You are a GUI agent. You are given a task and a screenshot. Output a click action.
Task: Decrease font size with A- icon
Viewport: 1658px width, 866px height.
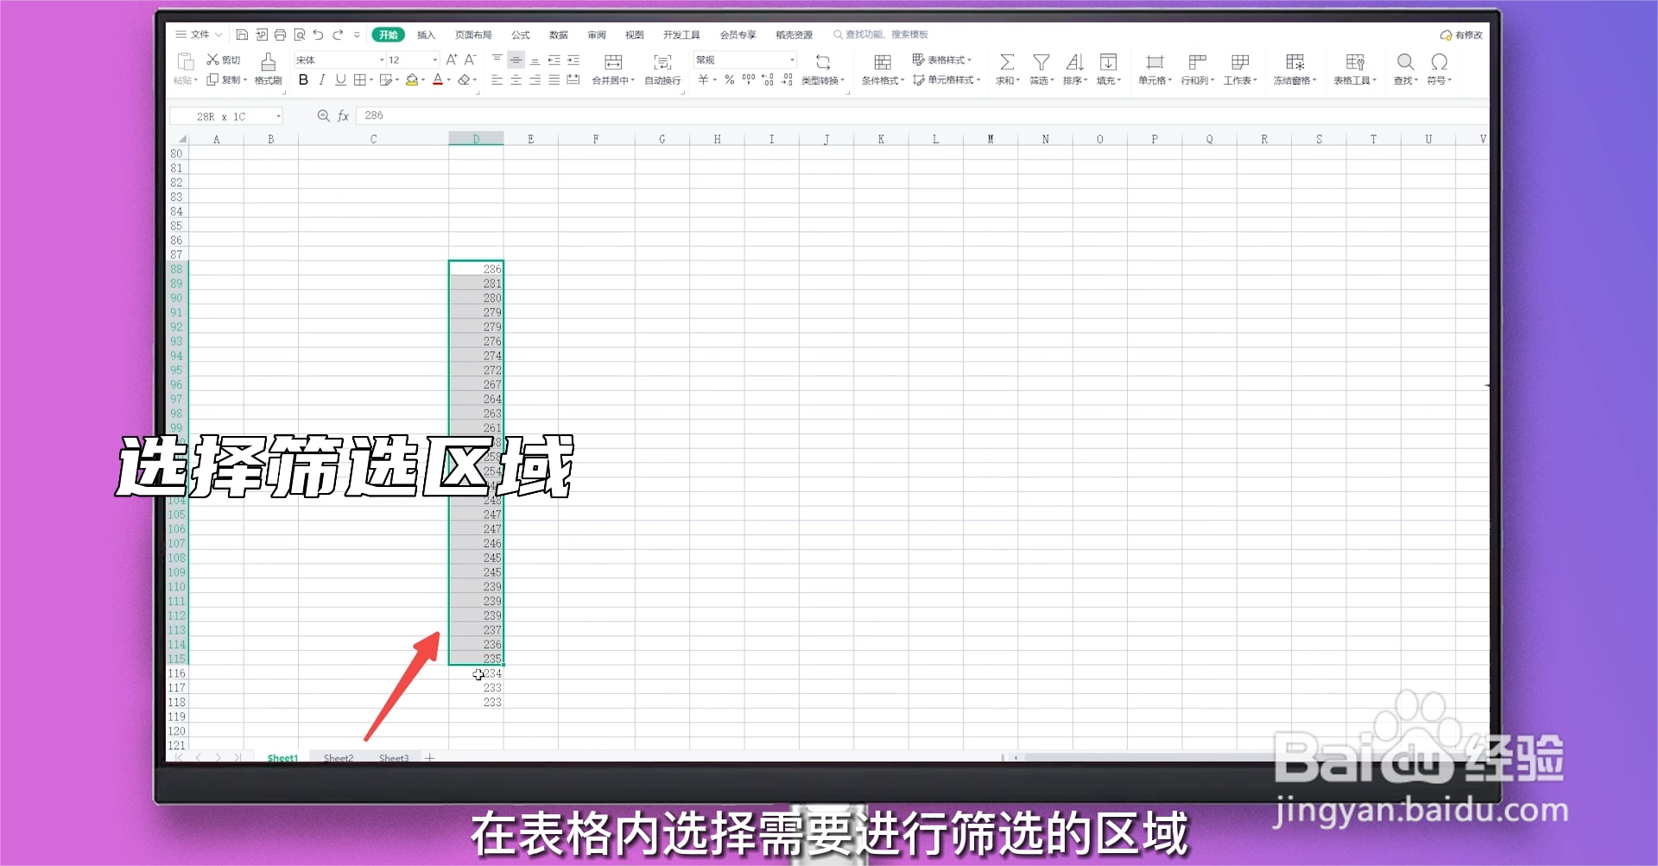click(471, 60)
